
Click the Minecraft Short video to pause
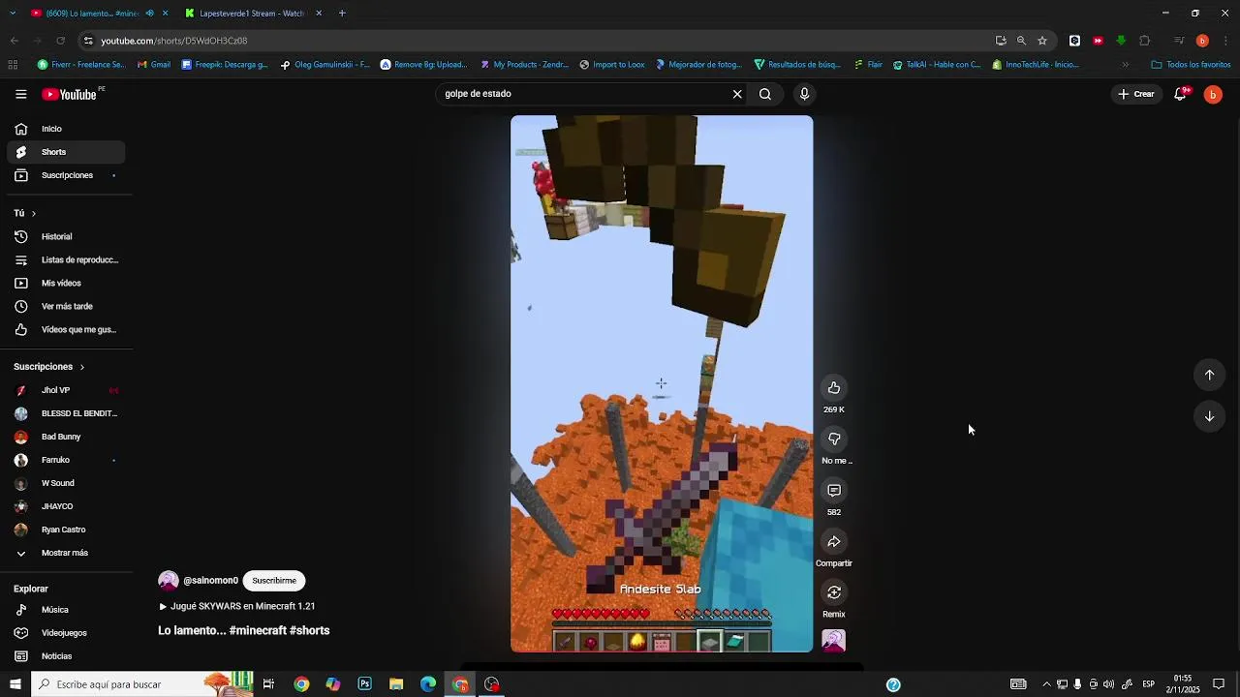[x=662, y=384]
